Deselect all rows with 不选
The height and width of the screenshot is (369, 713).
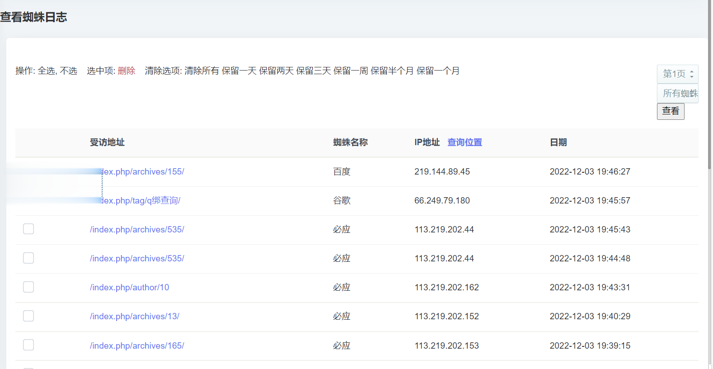point(69,71)
